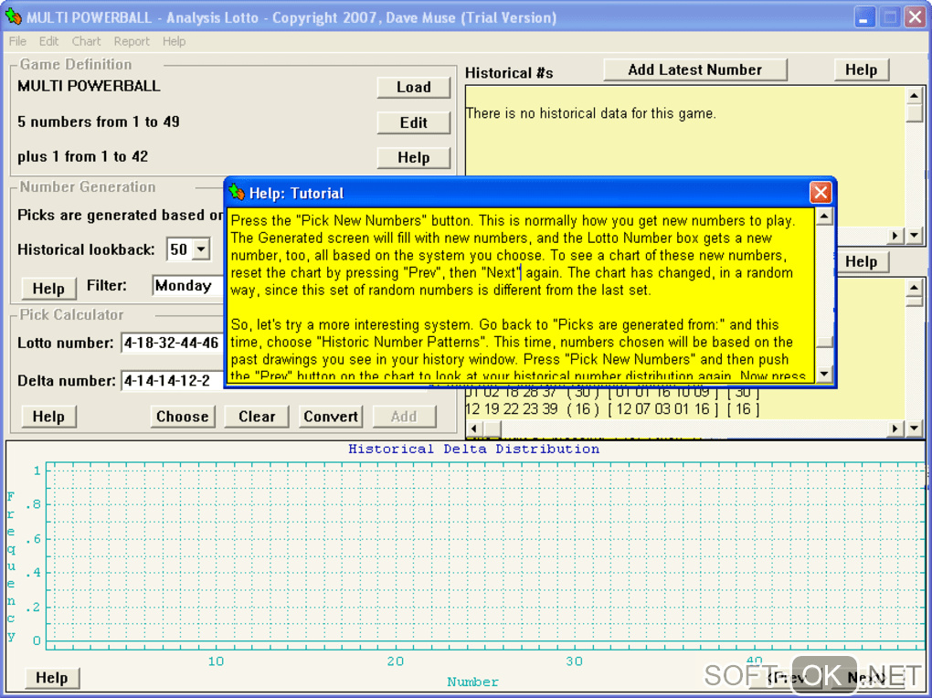Click the Help: Tutorial title icon
The height and width of the screenshot is (698, 932).
click(x=237, y=192)
